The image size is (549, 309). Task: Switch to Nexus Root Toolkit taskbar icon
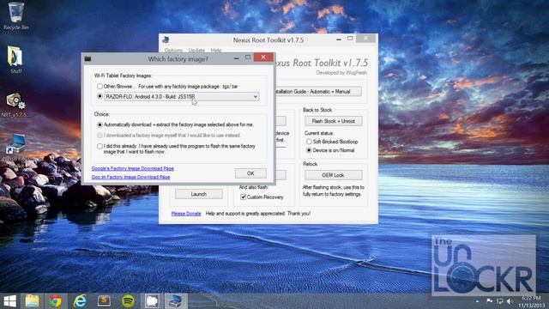click(175, 301)
